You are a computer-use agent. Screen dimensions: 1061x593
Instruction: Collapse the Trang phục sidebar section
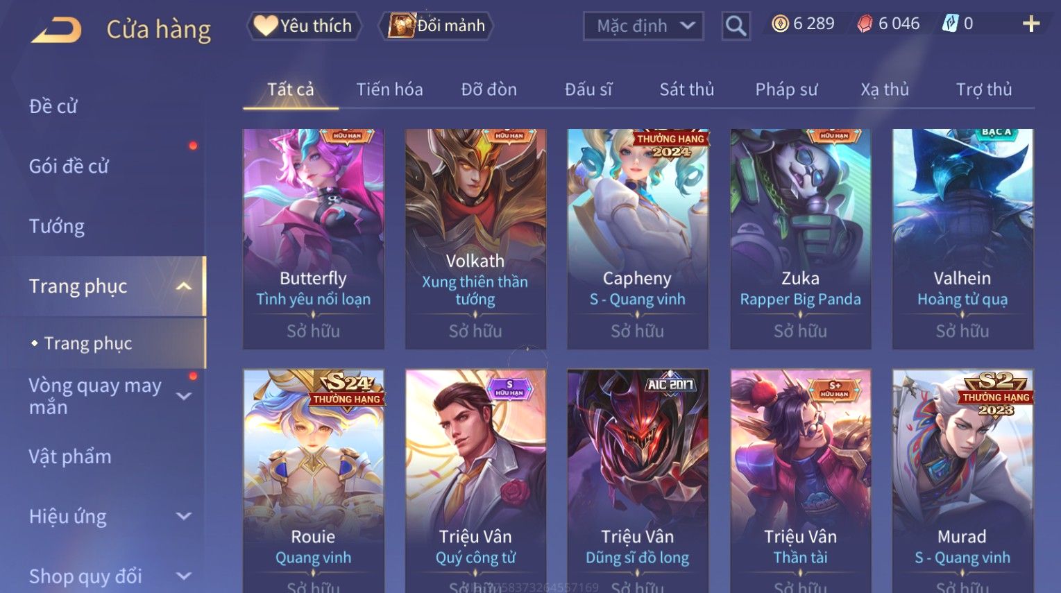coord(183,286)
